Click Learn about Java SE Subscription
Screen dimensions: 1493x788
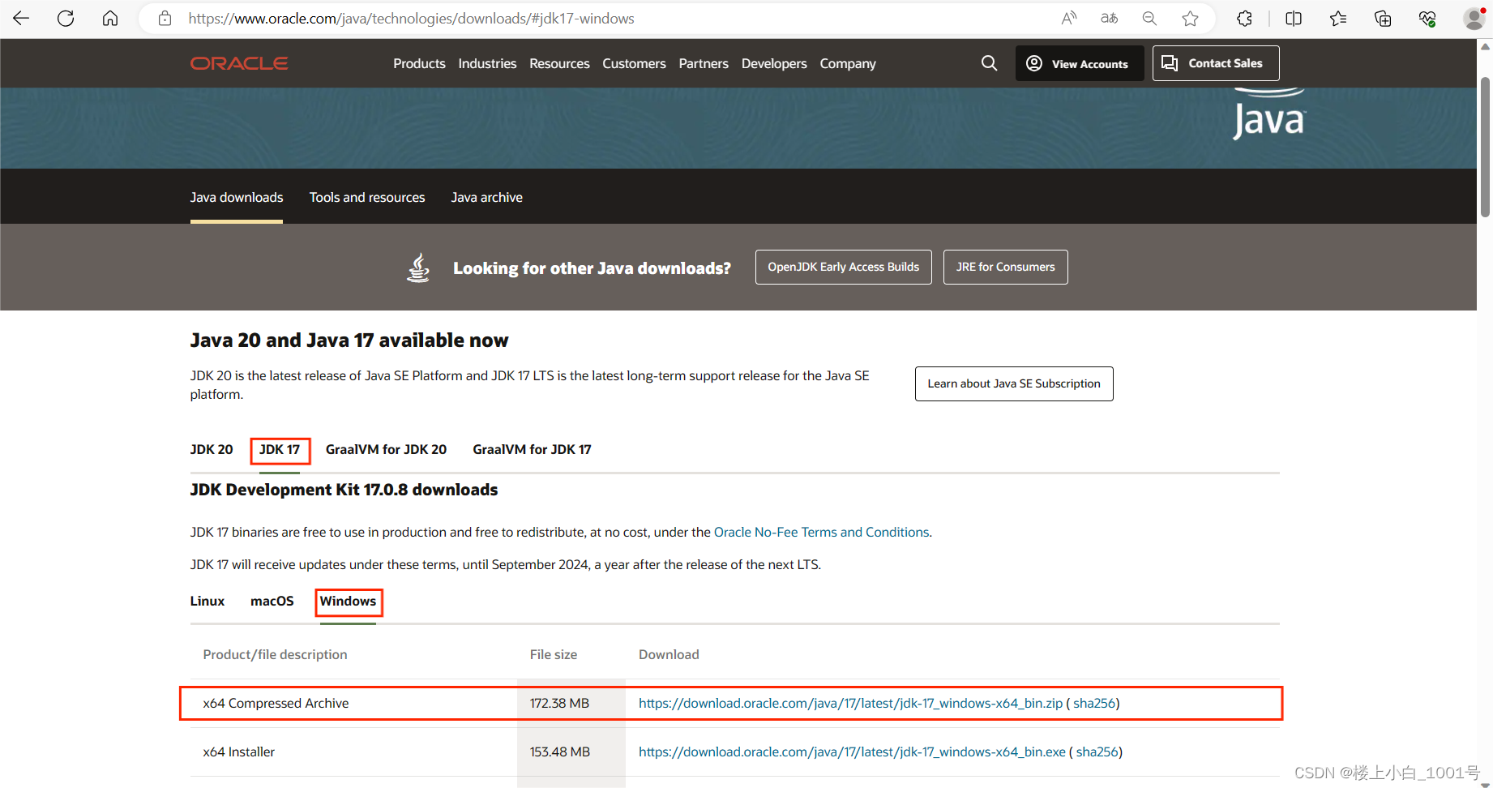click(1014, 383)
